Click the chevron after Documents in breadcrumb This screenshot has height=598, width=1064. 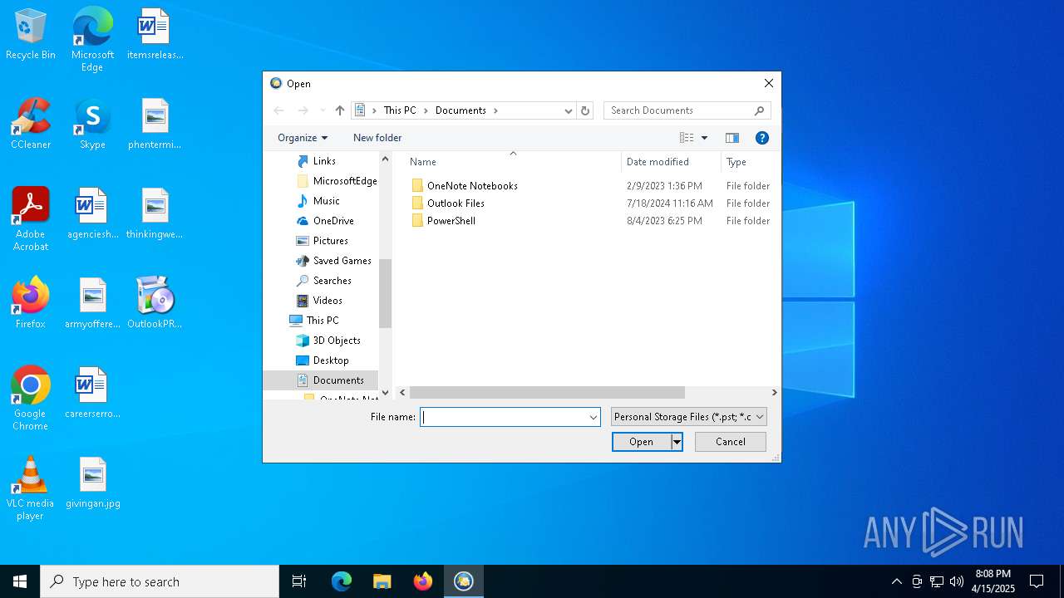(x=496, y=110)
